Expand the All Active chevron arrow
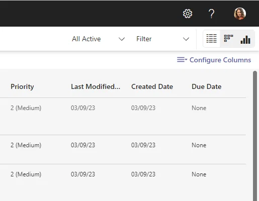The height and width of the screenshot is (201, 259). (122, 39)
